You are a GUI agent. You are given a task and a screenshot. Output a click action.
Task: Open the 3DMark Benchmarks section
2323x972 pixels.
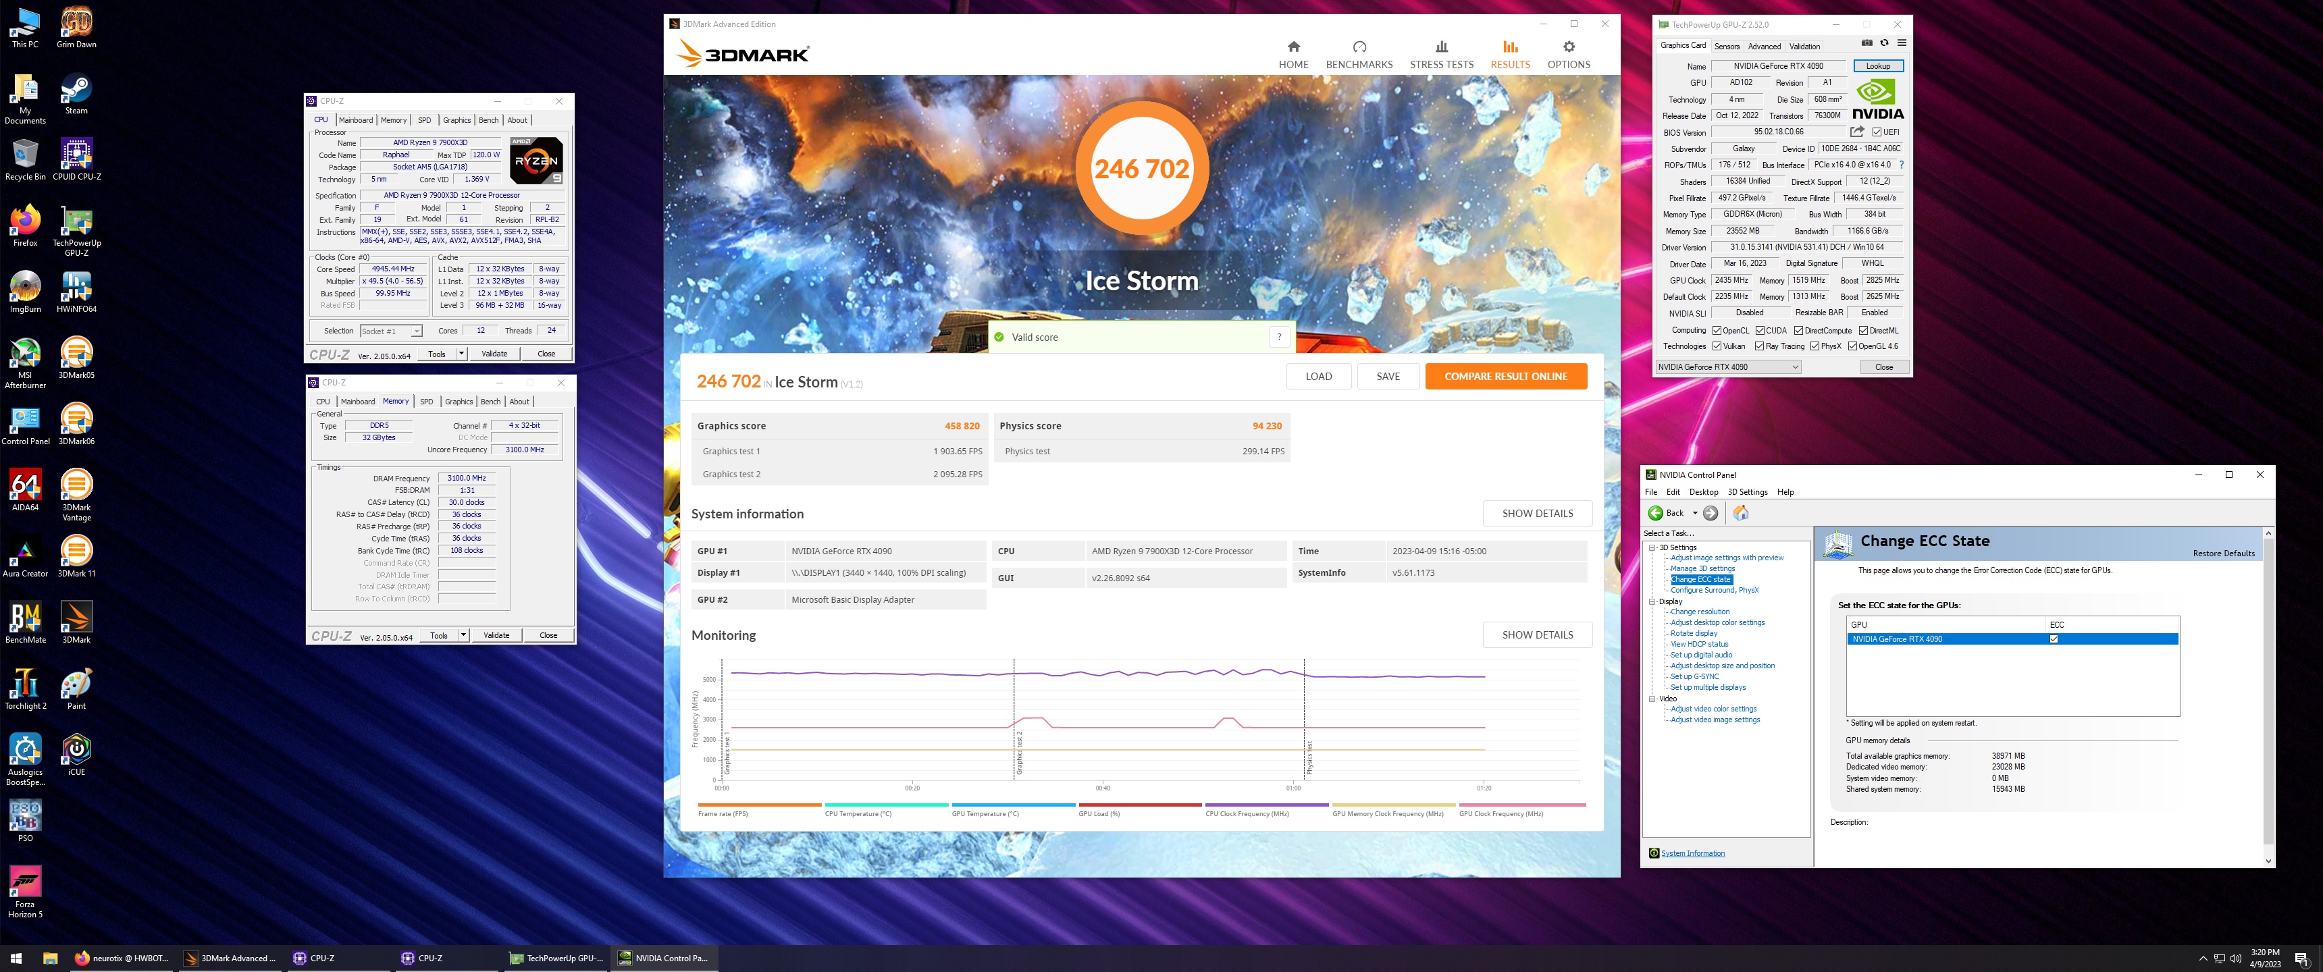pos(1359,55)
